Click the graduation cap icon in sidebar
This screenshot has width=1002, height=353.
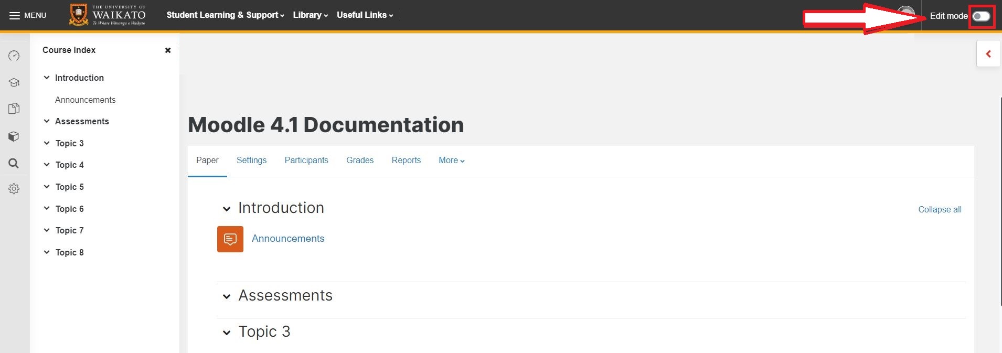coord(14,82)
